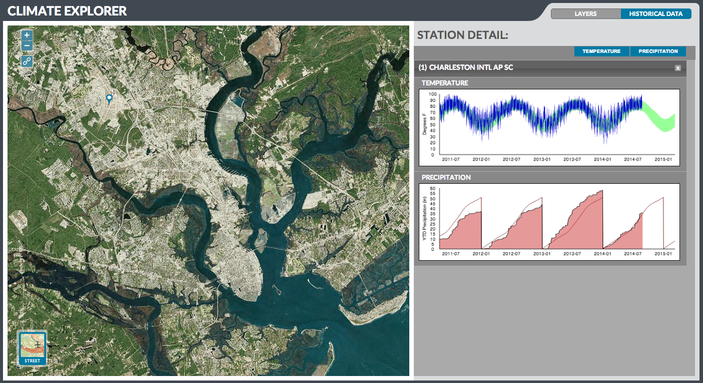703x383 pixels.
Task: Click the TEMPERATURE section heading above the chart
Action: coord(445,83)
